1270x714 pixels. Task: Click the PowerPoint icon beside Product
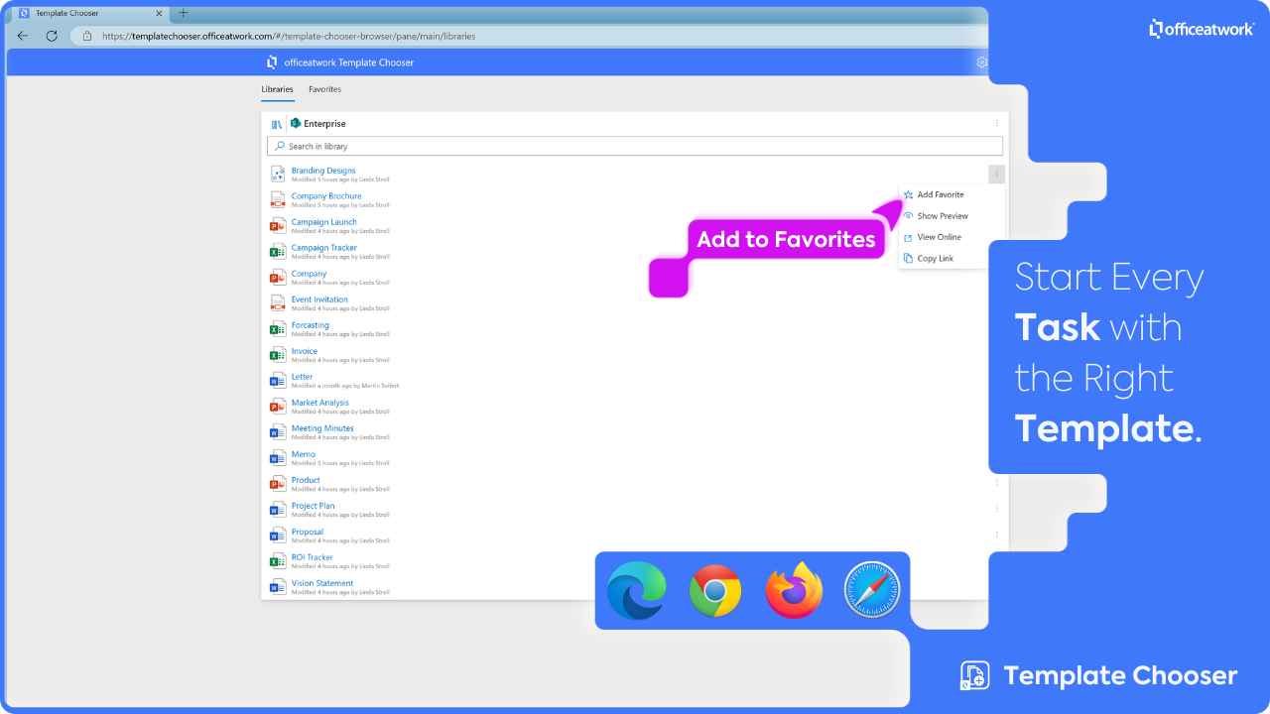point(278,484)
